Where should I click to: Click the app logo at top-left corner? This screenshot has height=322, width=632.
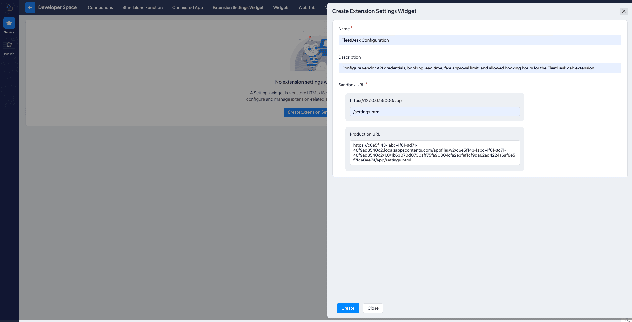9,7
